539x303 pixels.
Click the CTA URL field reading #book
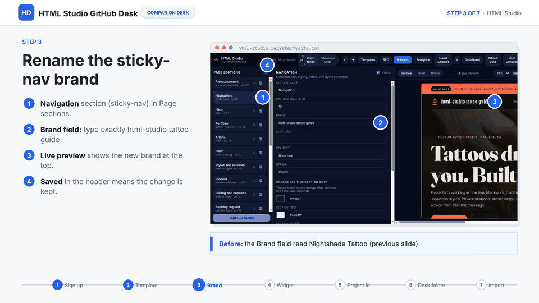tap(332, 172)
